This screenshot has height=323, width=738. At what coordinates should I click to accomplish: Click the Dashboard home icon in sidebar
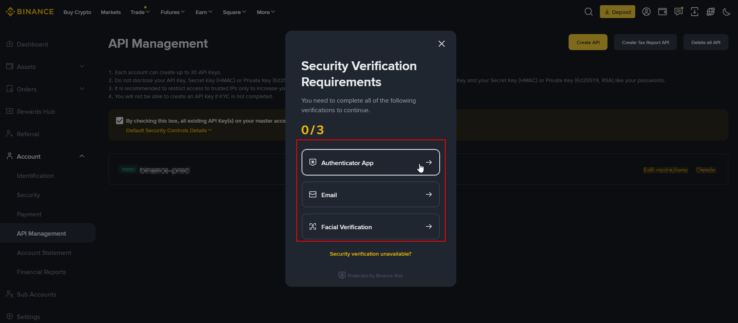coord(10,44)
